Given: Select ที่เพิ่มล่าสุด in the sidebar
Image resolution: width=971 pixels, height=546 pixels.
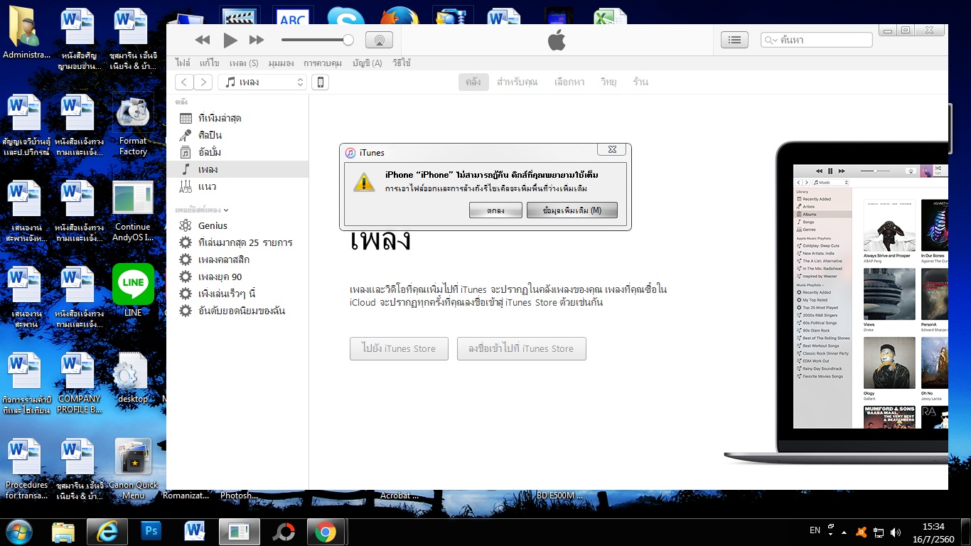Looking at the screenshot, I should tap(238, 118).
